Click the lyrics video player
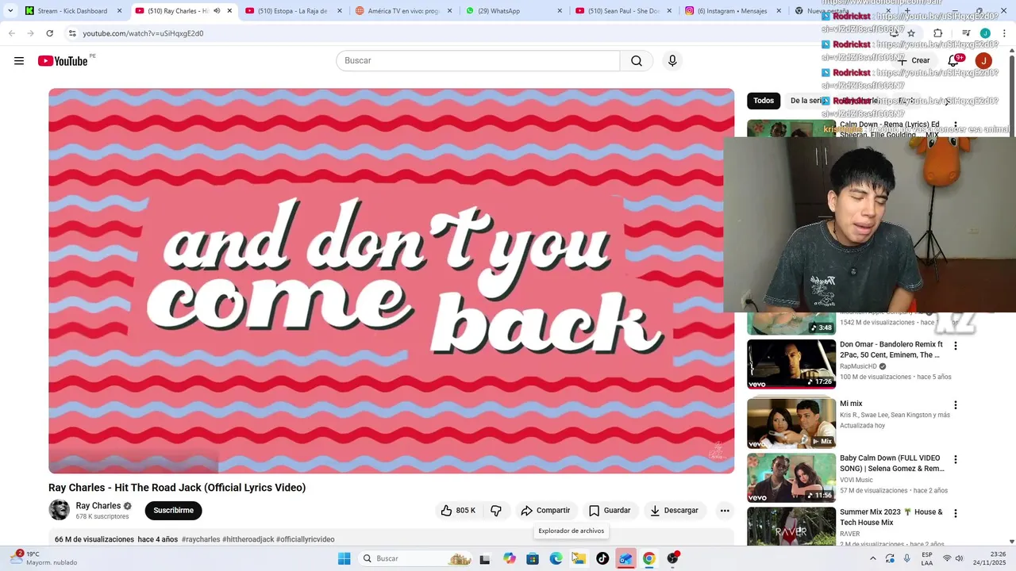 click(391, 281)
